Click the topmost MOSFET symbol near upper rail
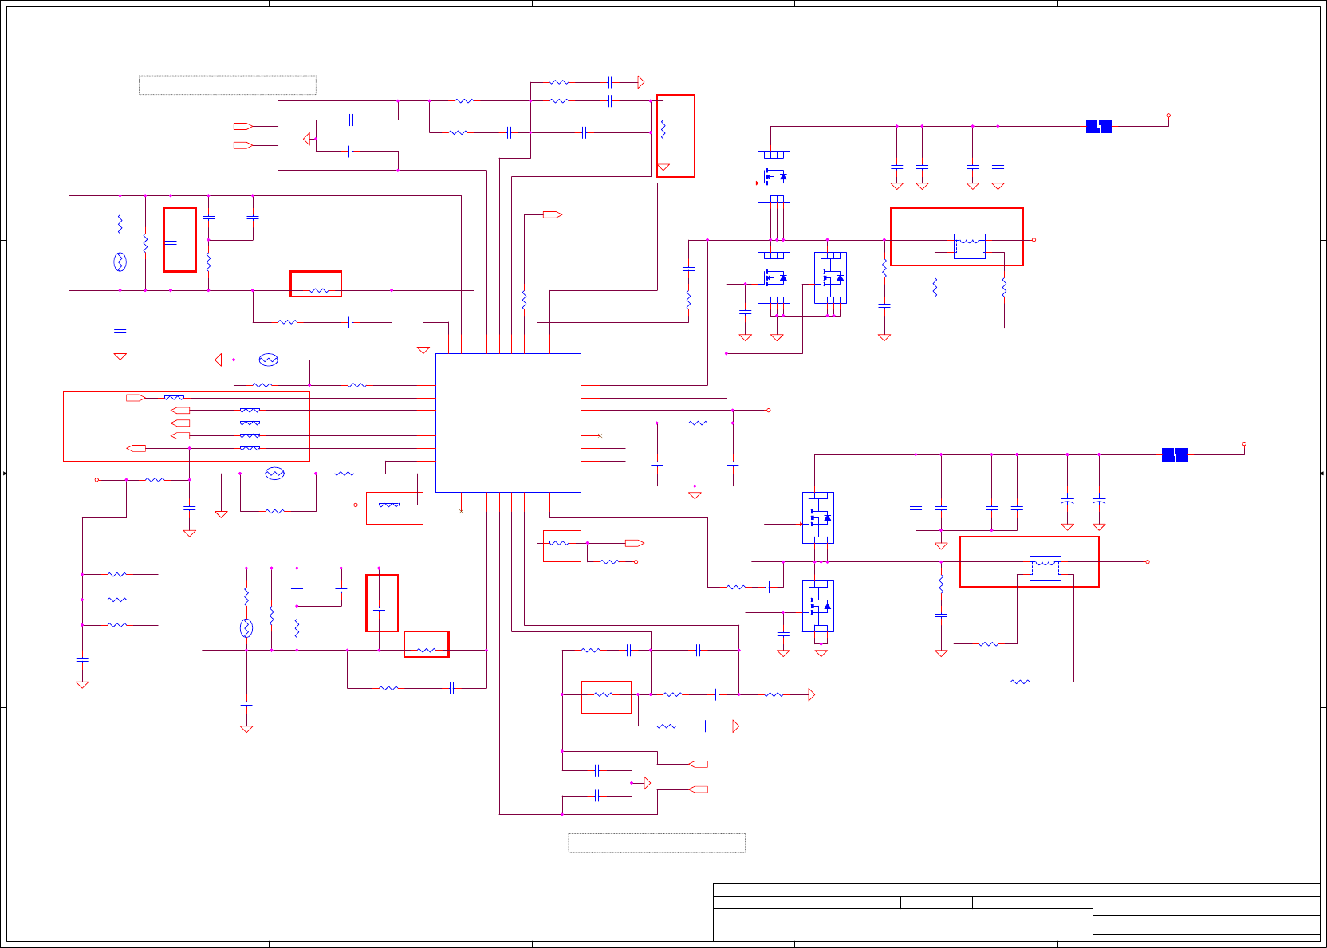The height and width of the screenshot is (948, 1327). click(x=774, y=177)
